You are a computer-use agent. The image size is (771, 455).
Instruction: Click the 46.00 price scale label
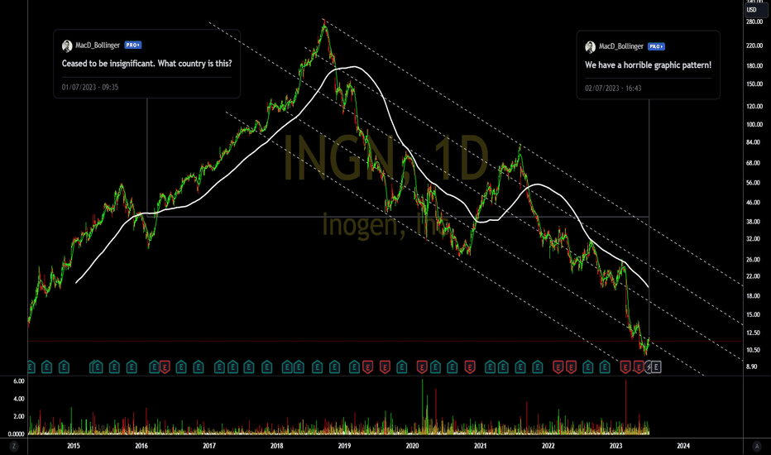pyautogui.click(x=753, y=203)
